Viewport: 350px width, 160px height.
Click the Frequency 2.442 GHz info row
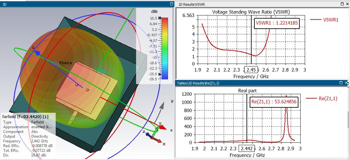tap(25, 141)
